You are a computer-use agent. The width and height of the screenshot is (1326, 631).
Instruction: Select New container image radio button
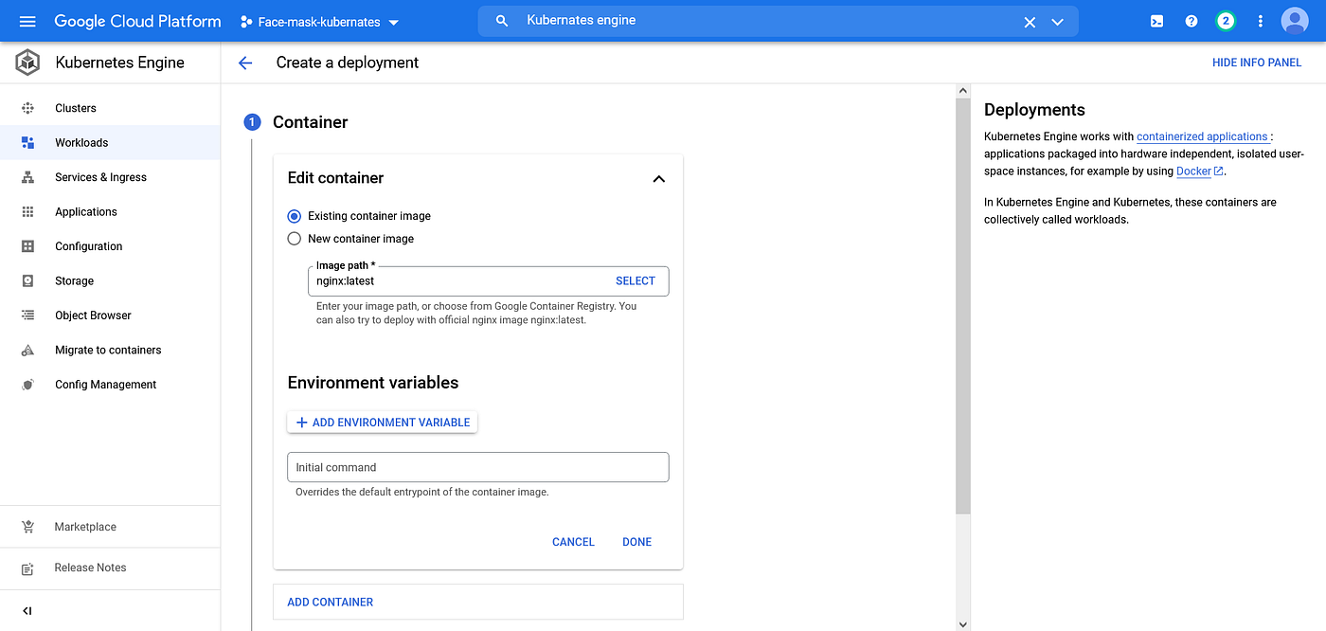(x=295, y=239)
